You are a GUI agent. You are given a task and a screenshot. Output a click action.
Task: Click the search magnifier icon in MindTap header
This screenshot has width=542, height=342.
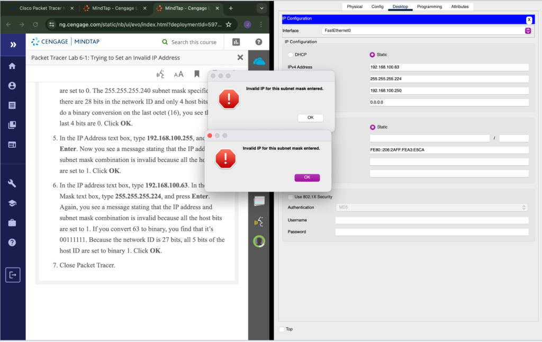click(165, 42)
